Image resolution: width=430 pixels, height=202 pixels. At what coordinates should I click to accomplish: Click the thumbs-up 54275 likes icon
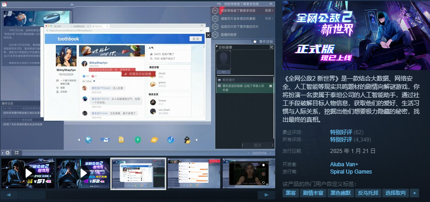click(151, 54)
